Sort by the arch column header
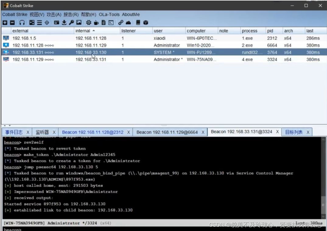 coord(294,31)
